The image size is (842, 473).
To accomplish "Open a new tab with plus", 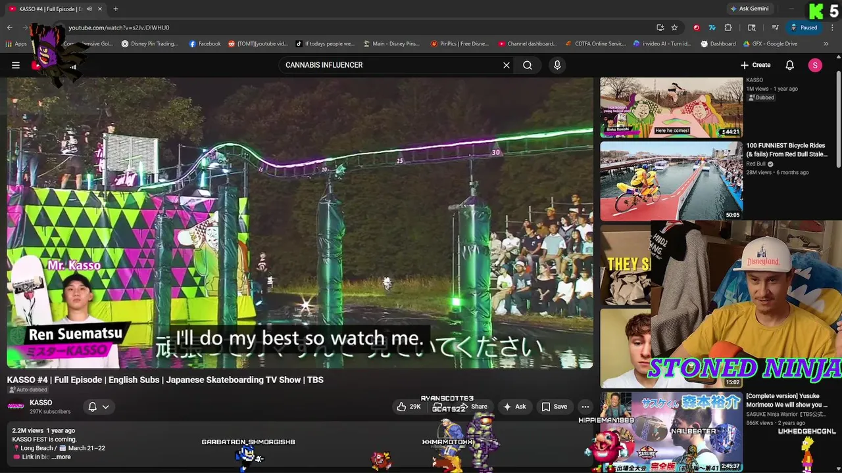I will coord(115,9).
